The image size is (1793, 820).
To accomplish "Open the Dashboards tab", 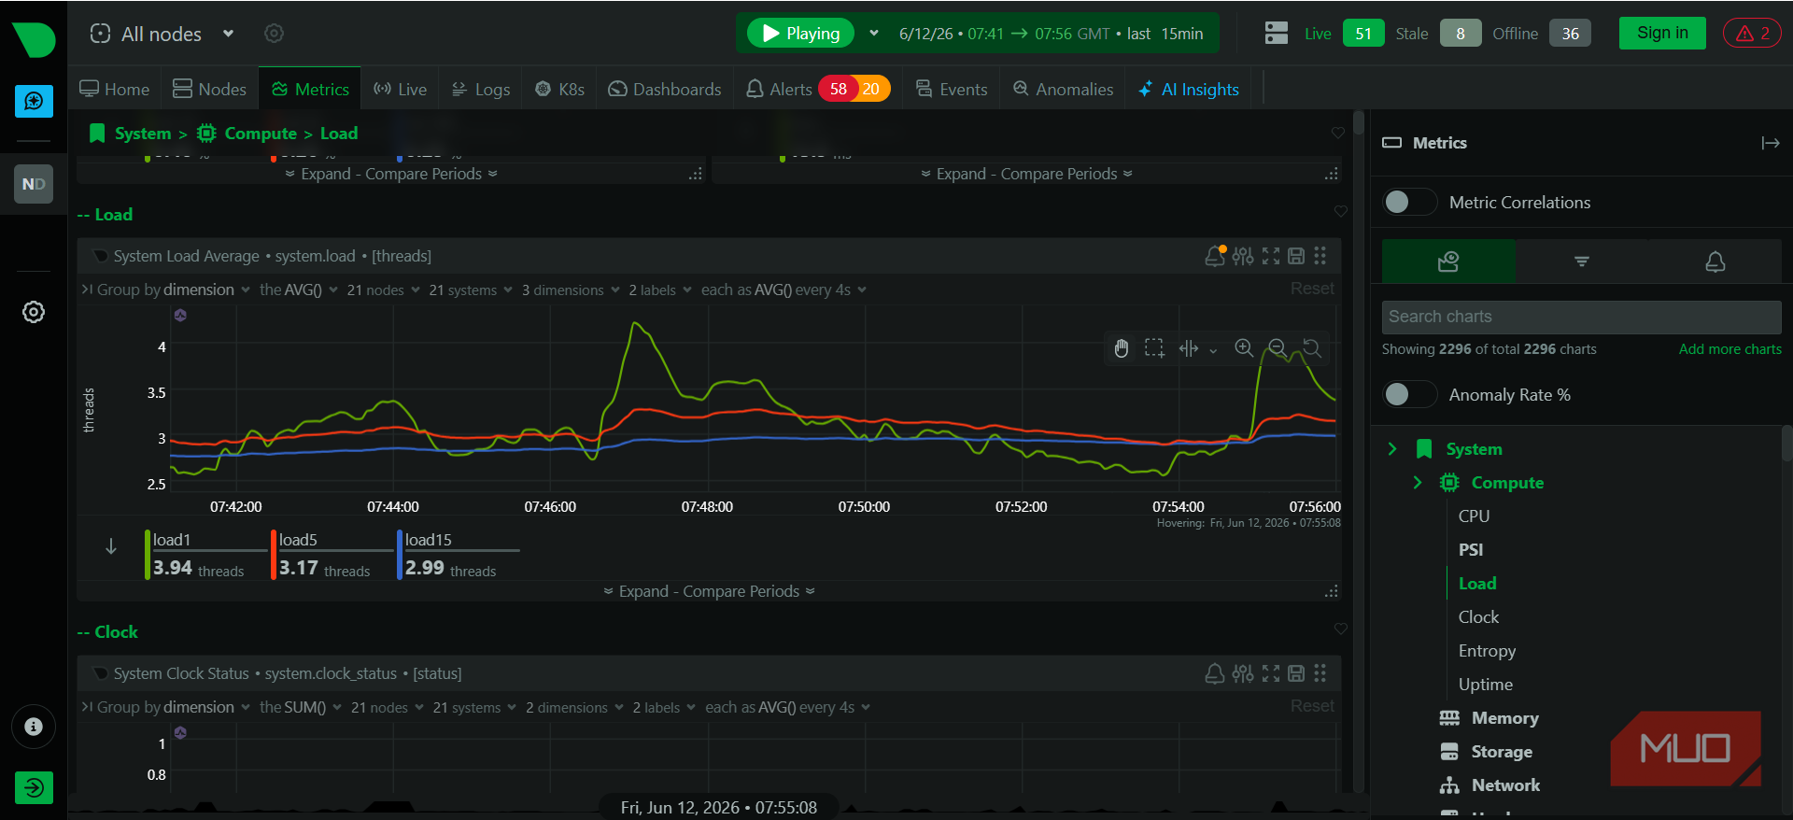I will click(x=665, y=90).
